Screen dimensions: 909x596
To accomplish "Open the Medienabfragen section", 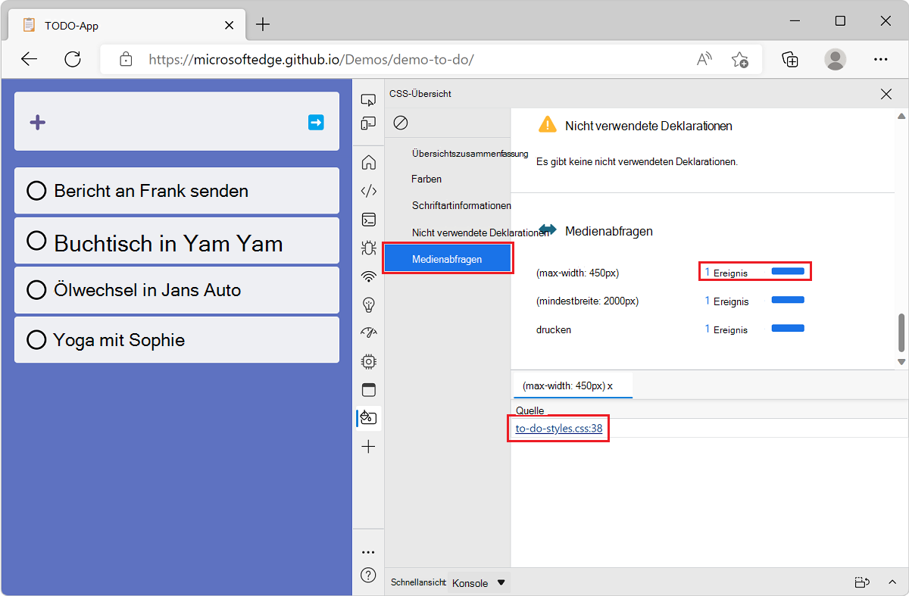I will tap(448, 257).
